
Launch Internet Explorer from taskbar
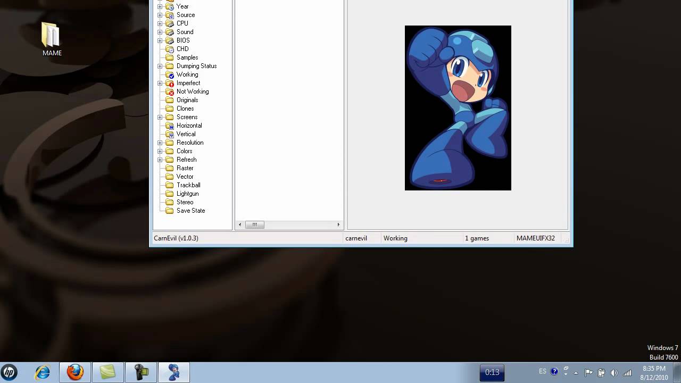[43, 372]
